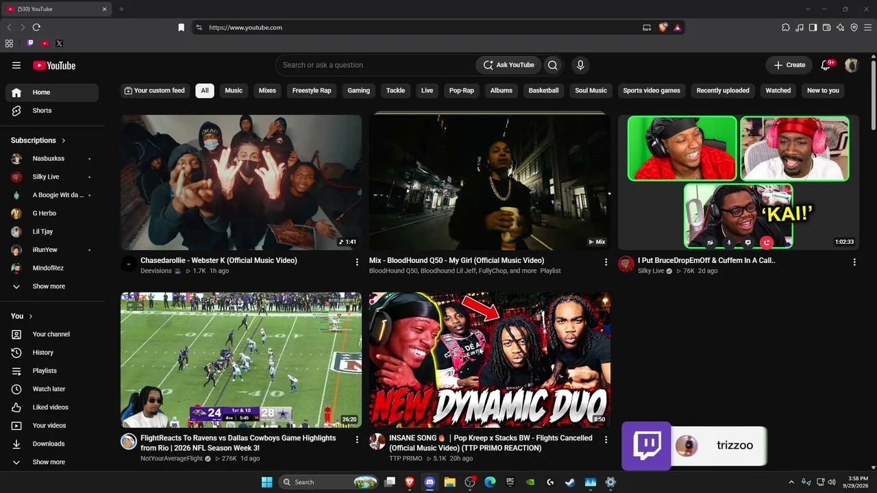Open the NEW DYNAMIC DUO reaction thumbnail

click(x=490, y=360)
